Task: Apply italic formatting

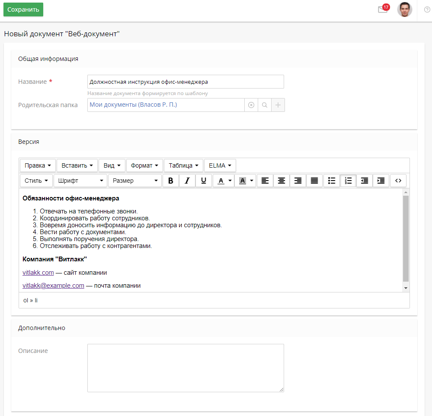Action: (187, 181)
